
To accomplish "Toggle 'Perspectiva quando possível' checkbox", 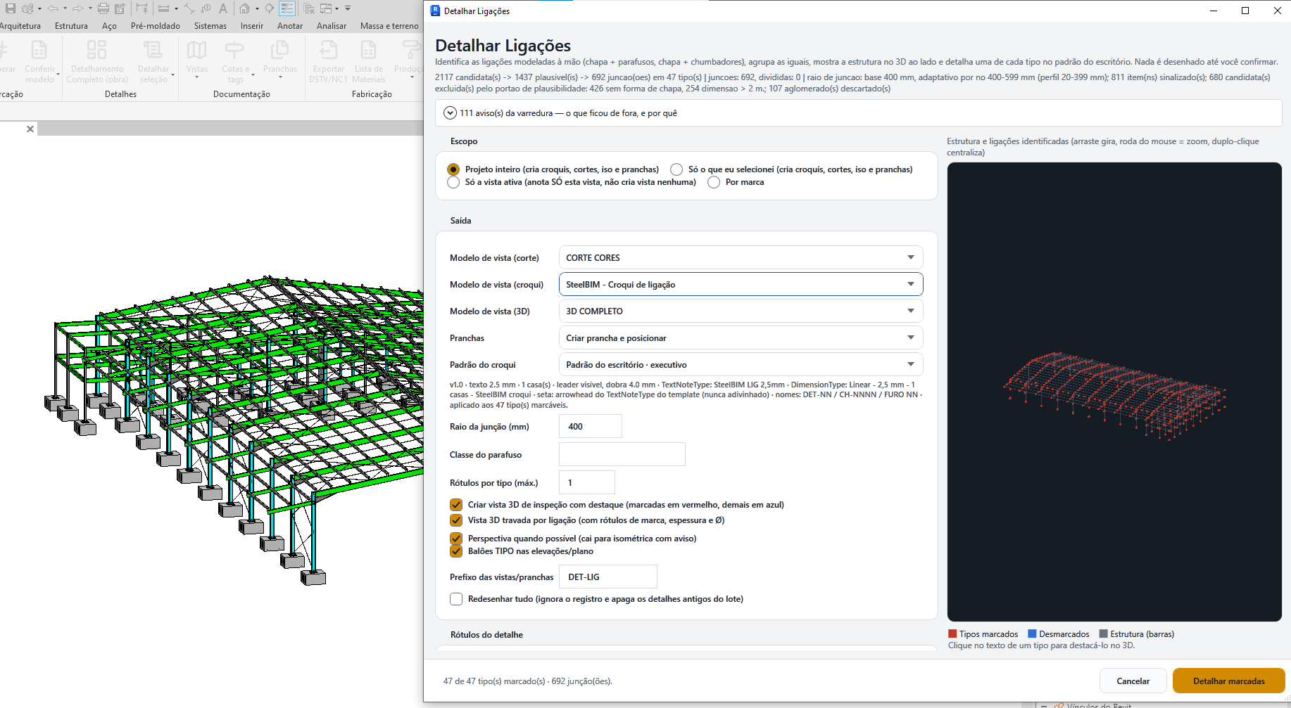I will pyautogui.click(x=456, y=539).
